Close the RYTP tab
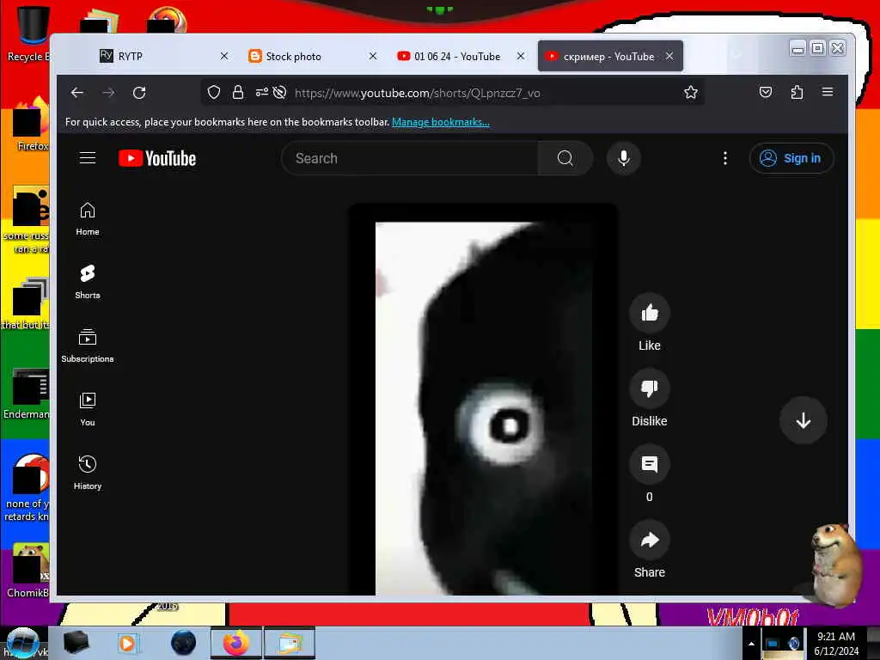This screenshot has width=880, height=660. pos(224,56)
